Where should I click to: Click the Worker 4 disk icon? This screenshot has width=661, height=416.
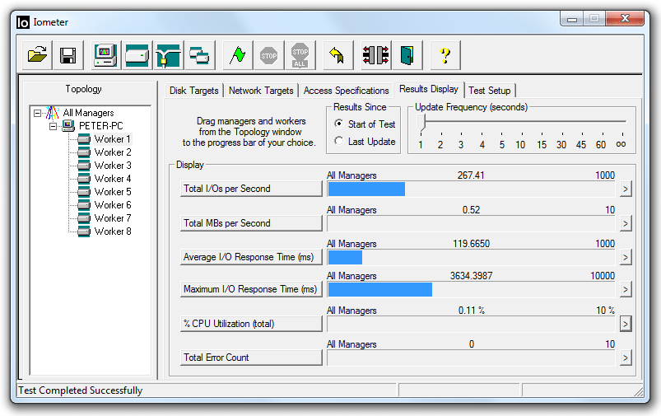tap(84, 179)
